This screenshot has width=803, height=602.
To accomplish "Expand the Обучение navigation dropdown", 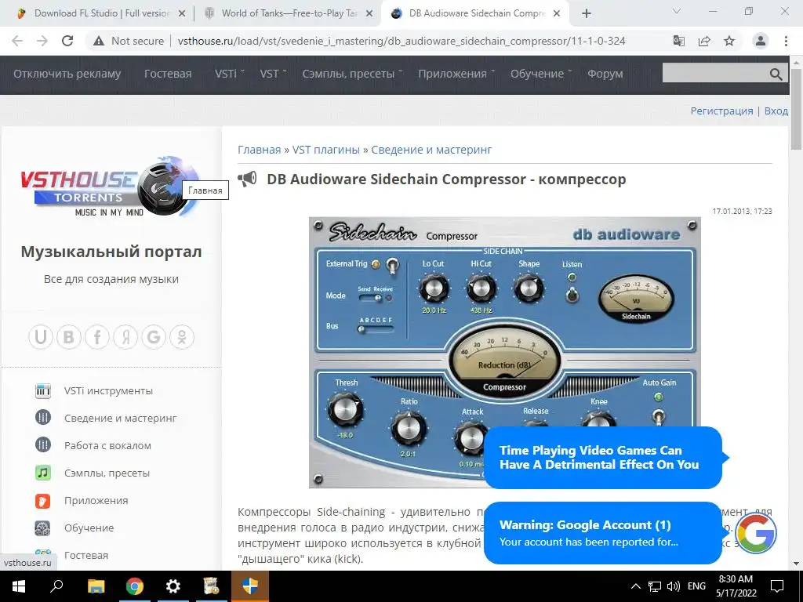I will (541, 74).
